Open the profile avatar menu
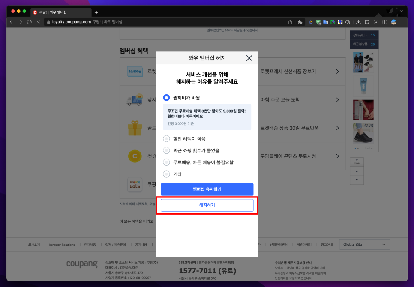Screen dimensions: 414x287 pyautogui.click(x=394, y=22)
